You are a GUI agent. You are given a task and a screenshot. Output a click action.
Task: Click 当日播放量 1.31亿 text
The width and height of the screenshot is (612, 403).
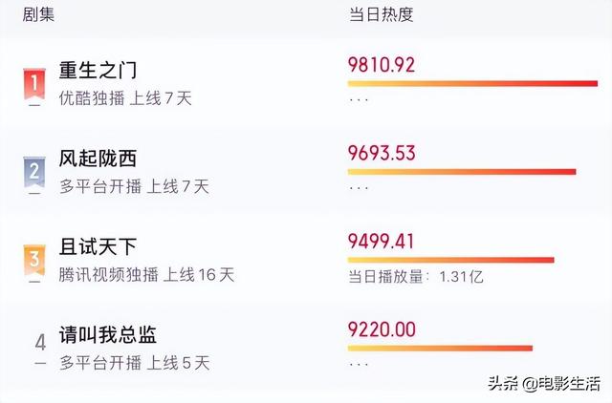(415, 276)
